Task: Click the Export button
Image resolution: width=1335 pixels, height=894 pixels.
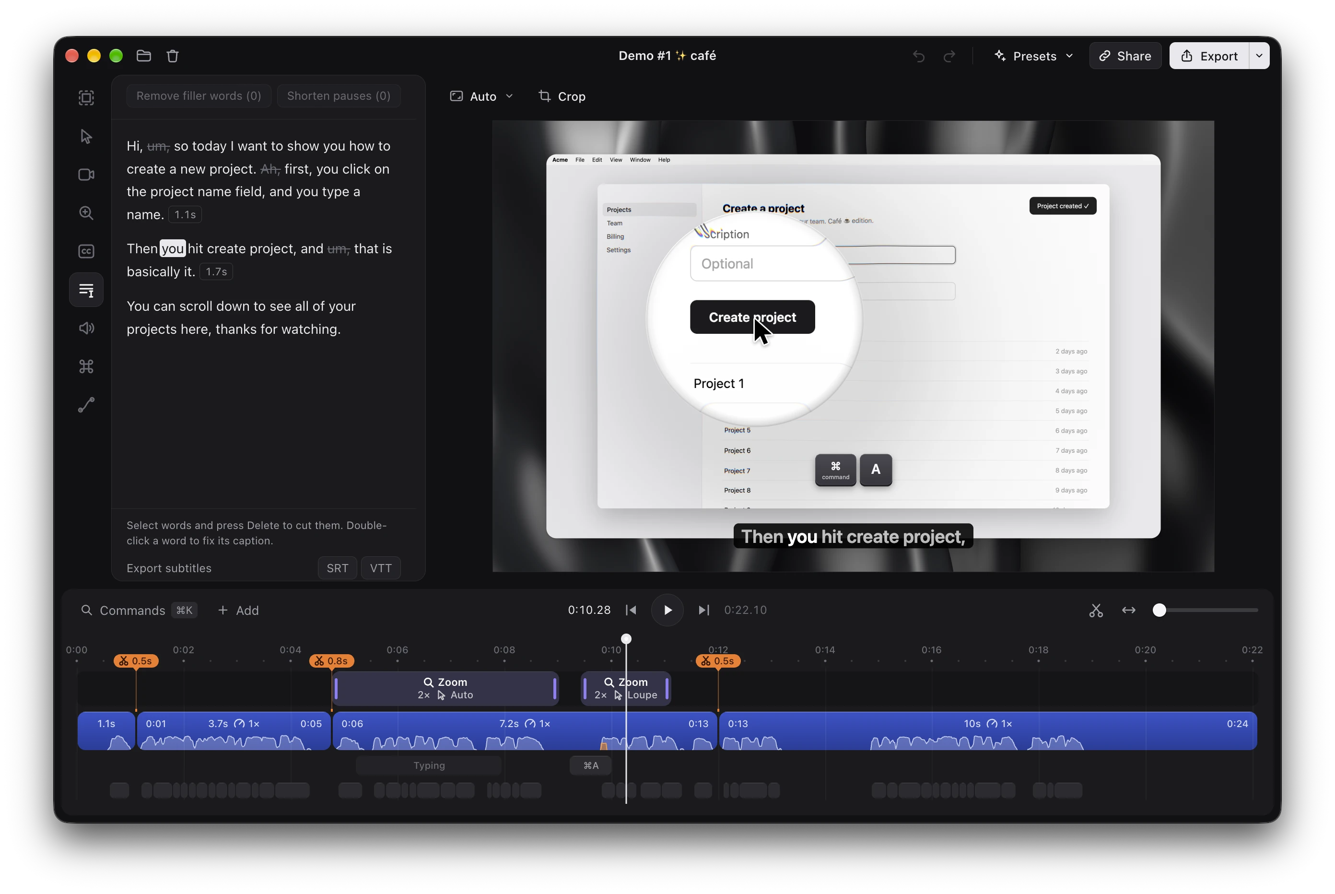Action: coord(1209,56)
